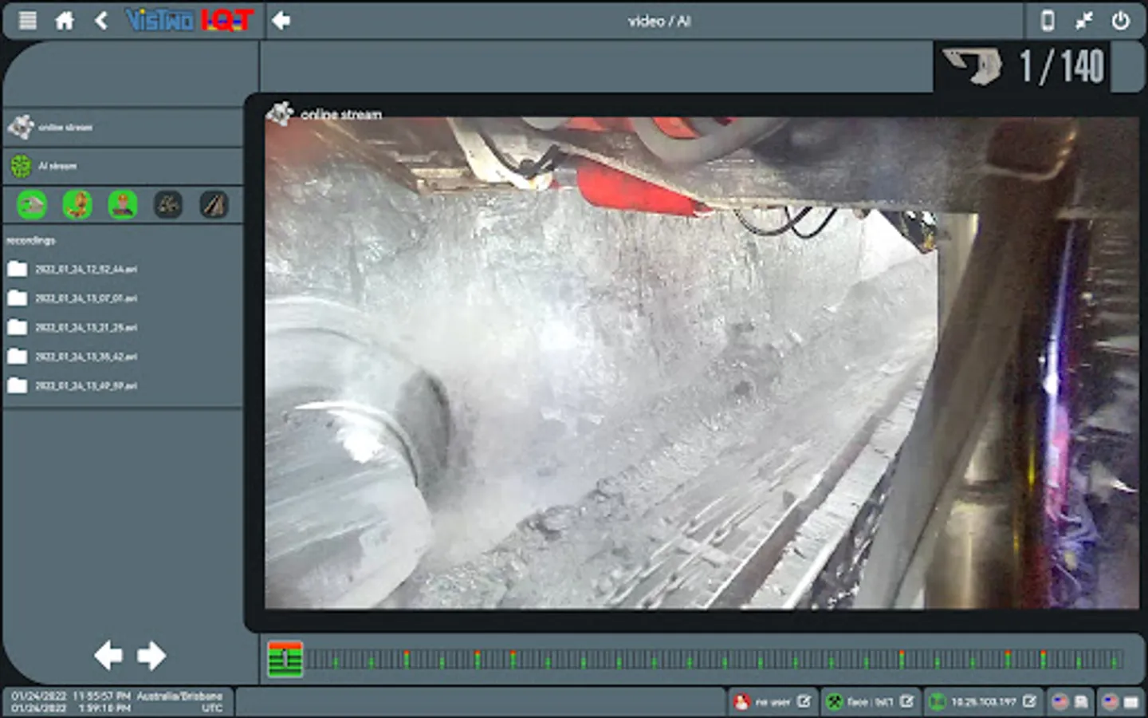The image size is (1148, 718).
Task: Click the Vistwo IQ-T logo
Action: pos(190,20)
